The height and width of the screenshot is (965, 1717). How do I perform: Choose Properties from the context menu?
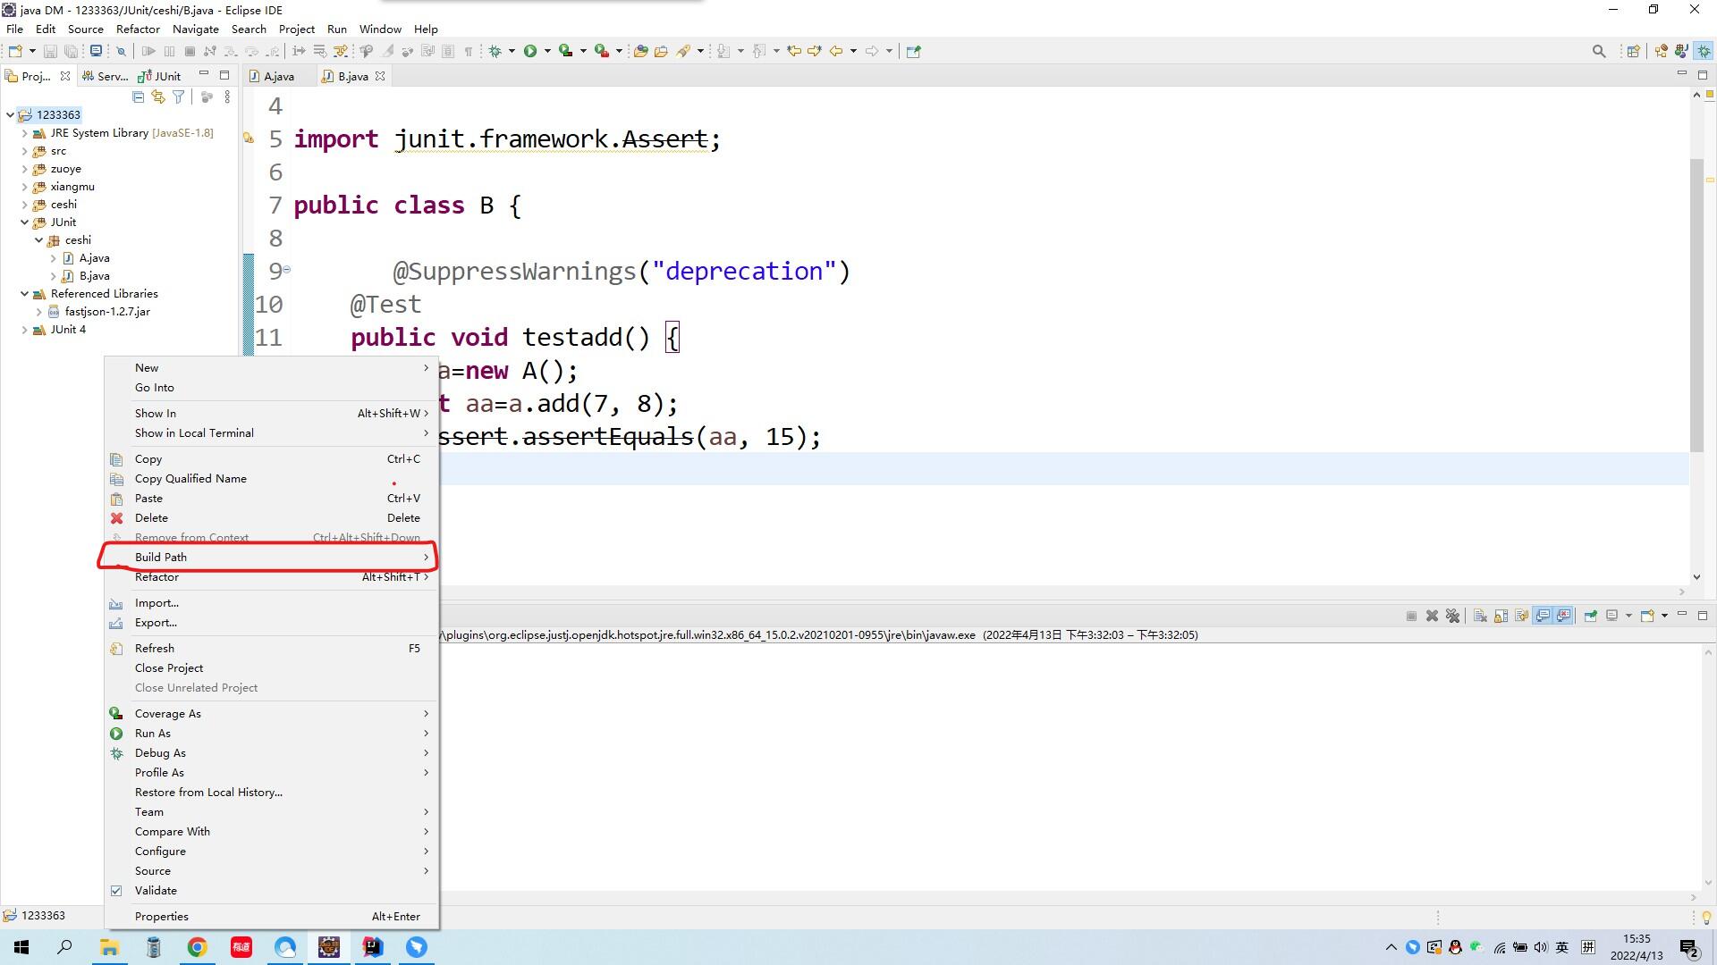click(x=162, y=916)
